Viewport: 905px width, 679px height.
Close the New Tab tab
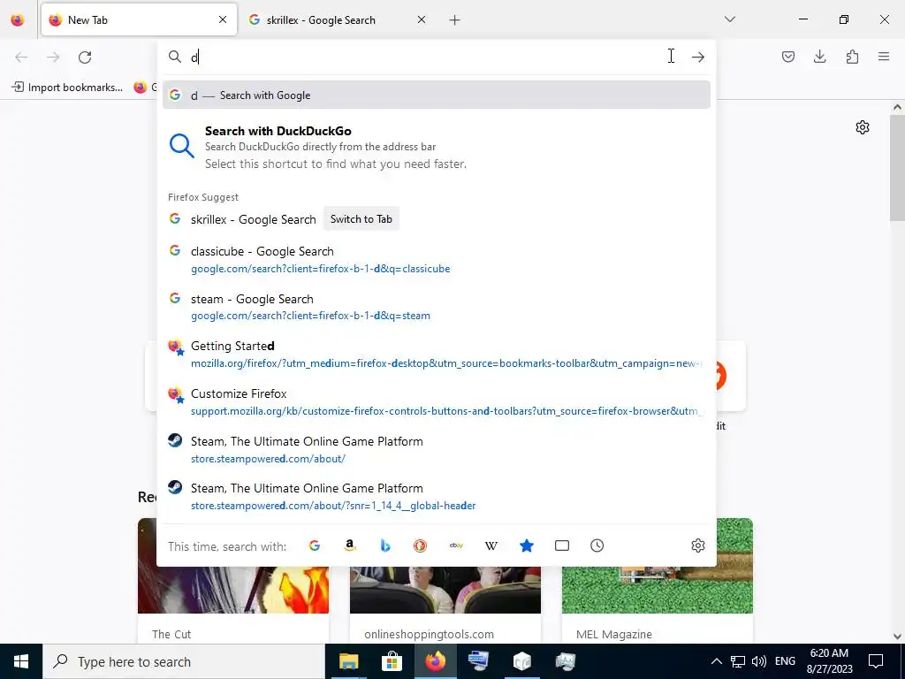[x=223, y=19]
